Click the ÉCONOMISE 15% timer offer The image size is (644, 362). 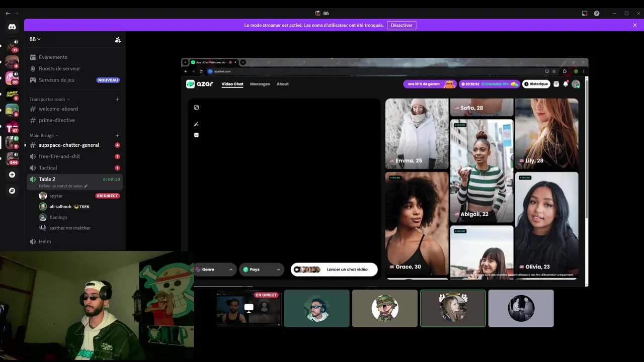click(x=490, y=84)
